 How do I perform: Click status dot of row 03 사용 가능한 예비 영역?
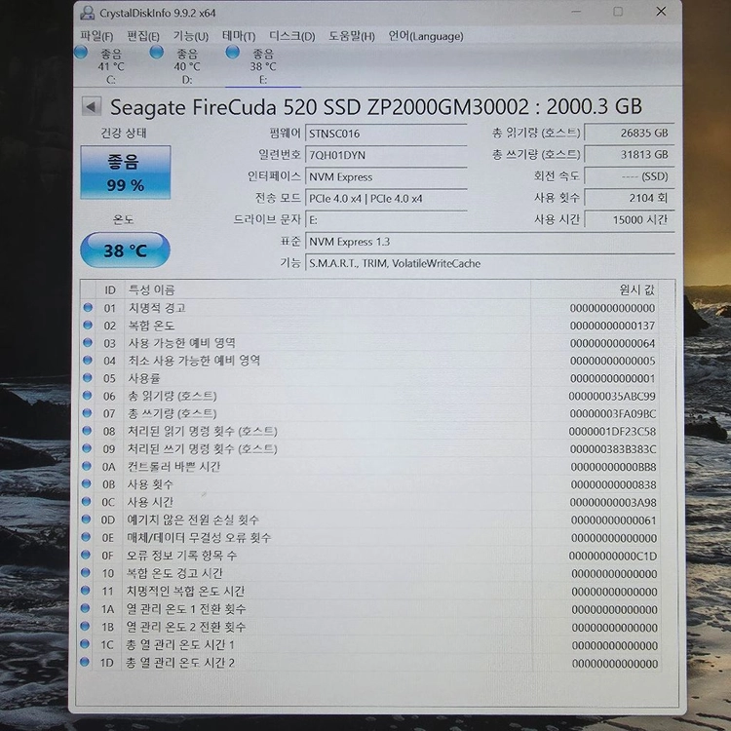pos(88,343)
